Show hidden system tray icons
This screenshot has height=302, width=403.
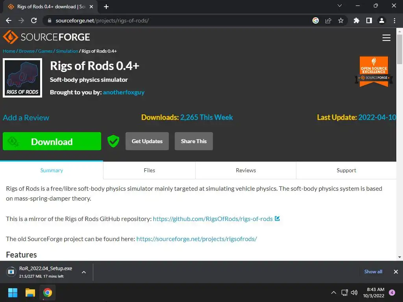334,292
